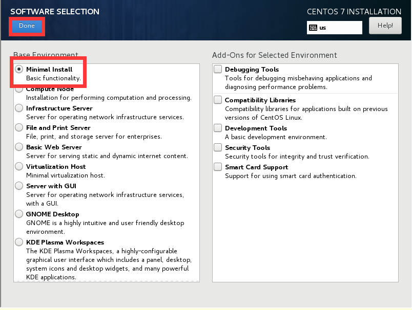Choose Virtualization Host environment
Screen dimensions: 412x310
tap(19, 167)
